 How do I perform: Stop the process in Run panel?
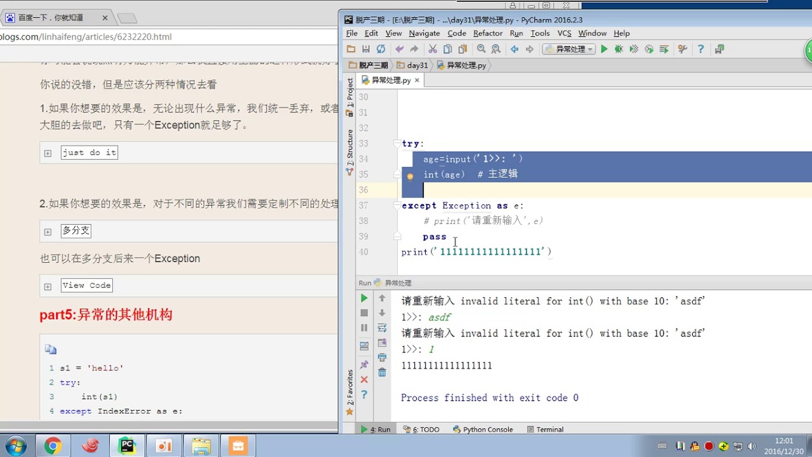364,313
